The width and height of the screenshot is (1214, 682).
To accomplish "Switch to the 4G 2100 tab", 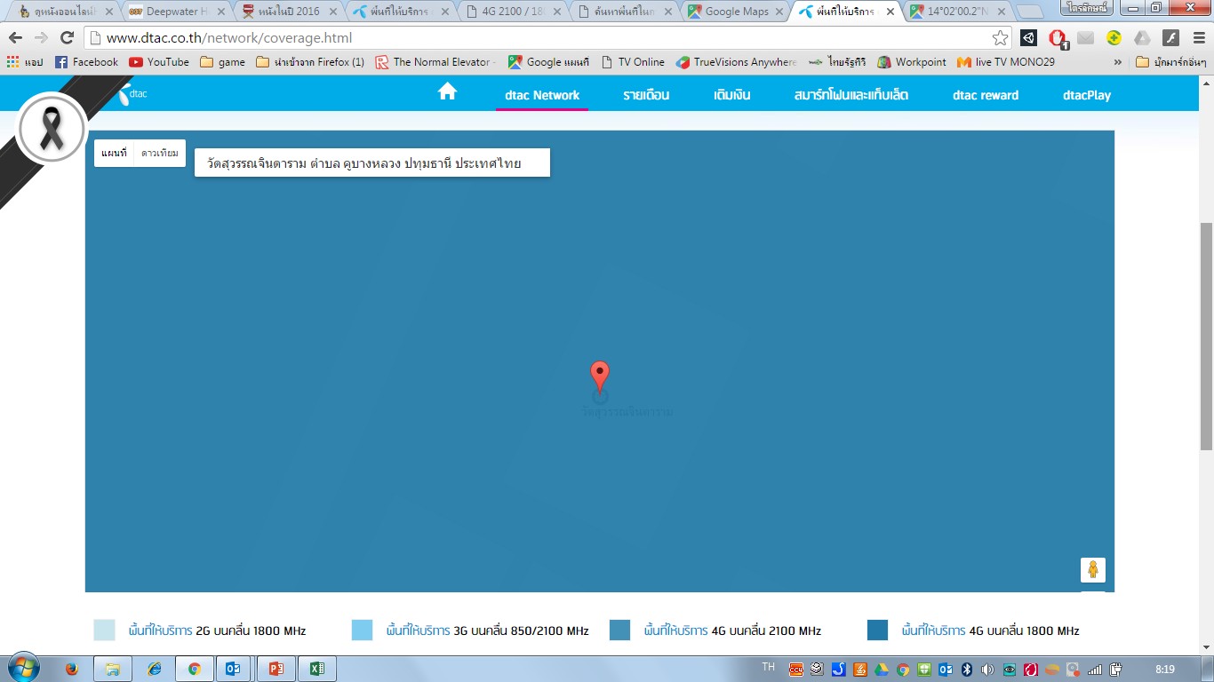I will pos(510,12).
